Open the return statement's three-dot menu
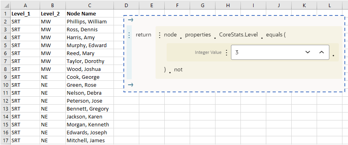Image resolution: width=348 pixels, height=145 pixels. click(x=129, y=35)
